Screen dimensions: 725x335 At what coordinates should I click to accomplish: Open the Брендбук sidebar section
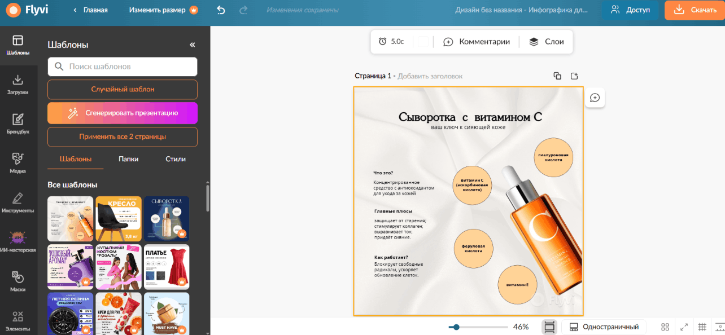point(18,125)
